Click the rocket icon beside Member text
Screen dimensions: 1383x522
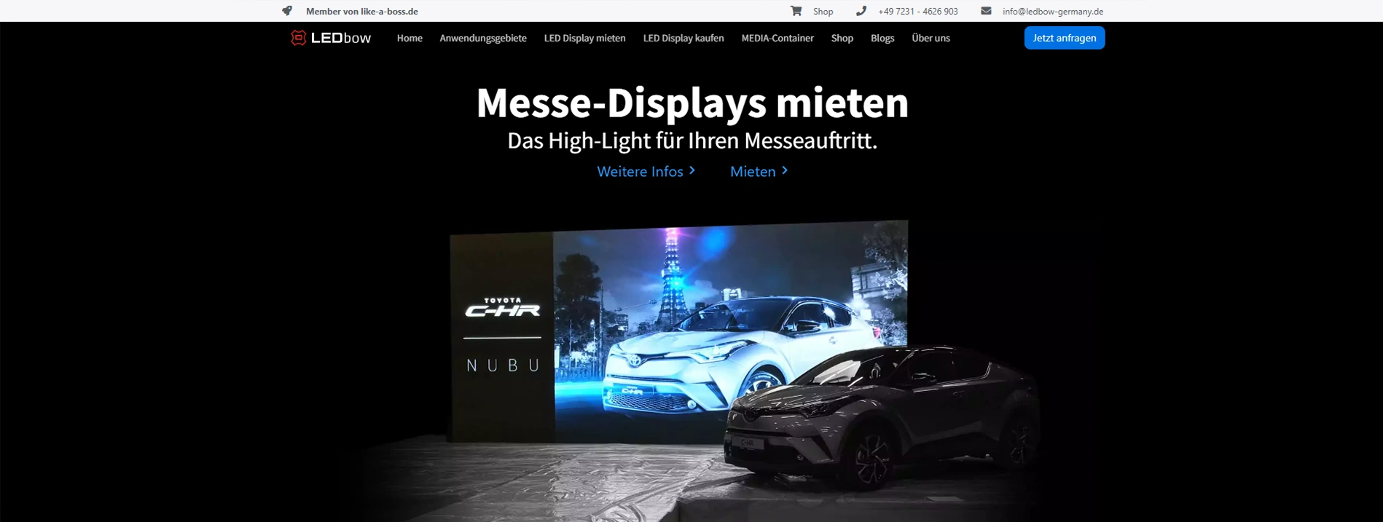pyautogui.click(x=287, y=11)
